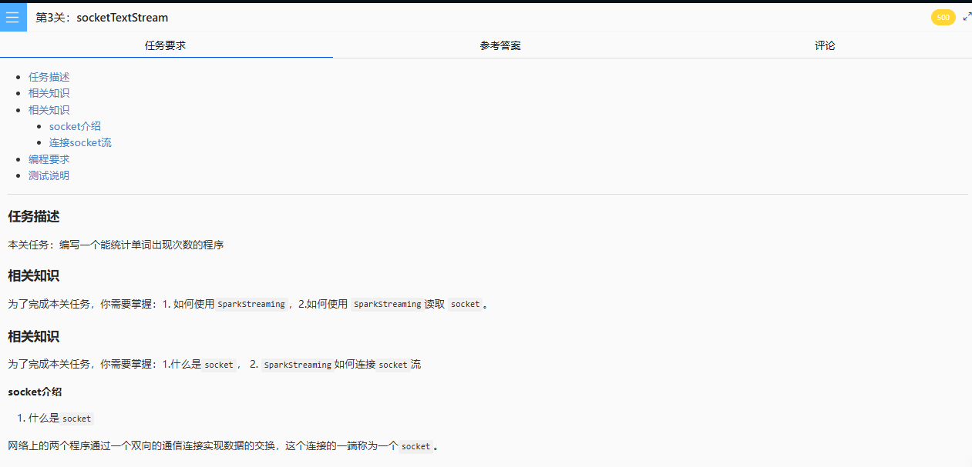Click the bold socket介绍 subsection heading
972x467 pixels.
click(35, 392)
